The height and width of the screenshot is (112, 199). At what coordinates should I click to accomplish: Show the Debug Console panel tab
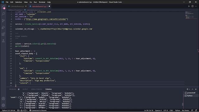pos(37,89)
